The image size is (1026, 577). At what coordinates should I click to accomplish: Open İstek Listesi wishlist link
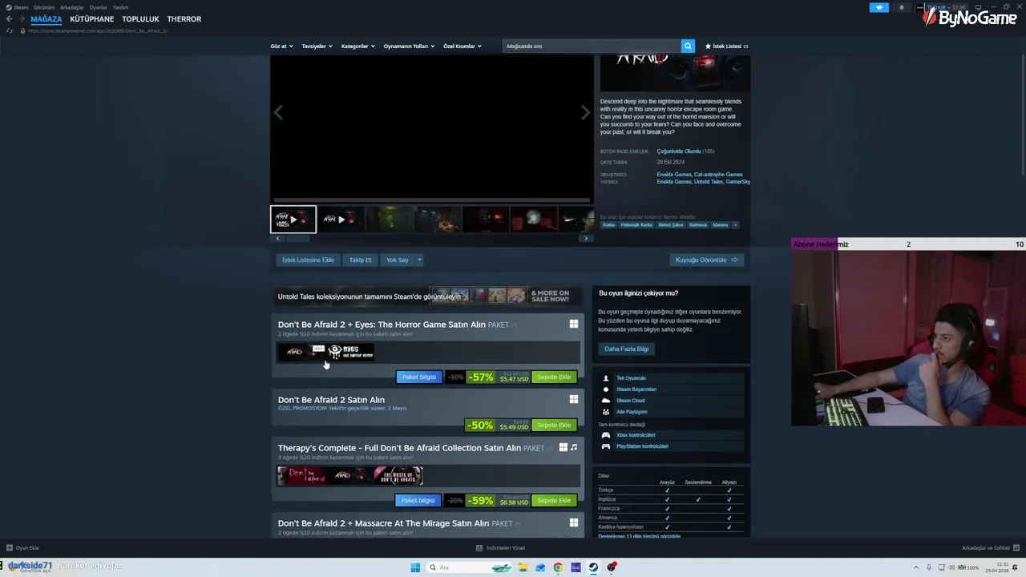click(x=726, y=46)
